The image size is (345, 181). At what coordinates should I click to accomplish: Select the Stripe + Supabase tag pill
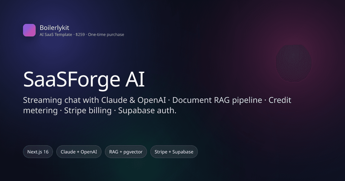174,152
